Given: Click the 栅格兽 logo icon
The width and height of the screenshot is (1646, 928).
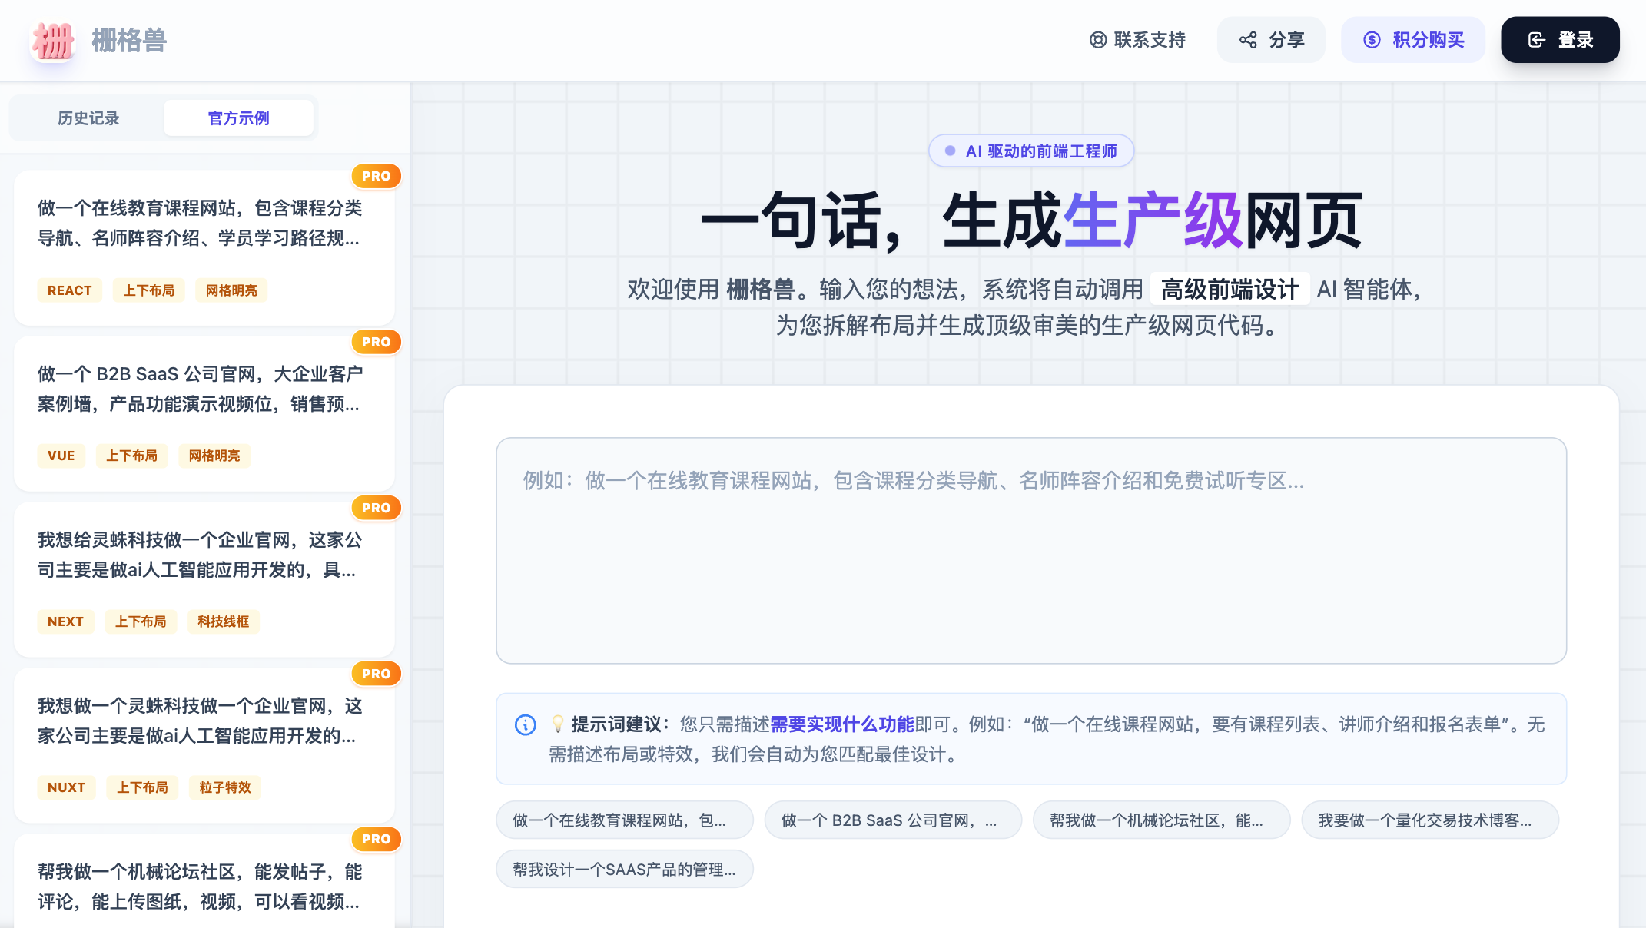Looking at the screenshot, I should tap(52, 41).
